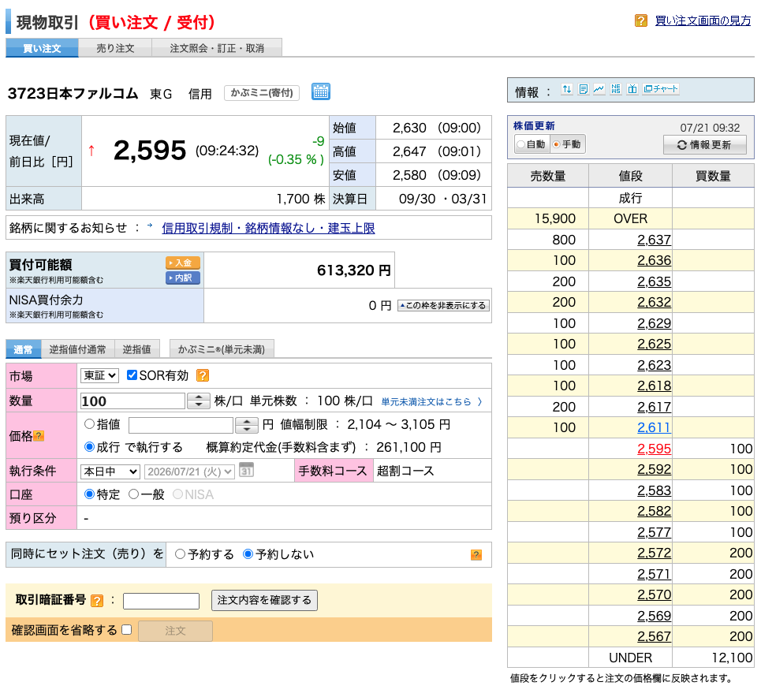Viewport: 761px width, 697px height.
Task: Click price 2,583 in order book
Action: (x=654, y=490)
